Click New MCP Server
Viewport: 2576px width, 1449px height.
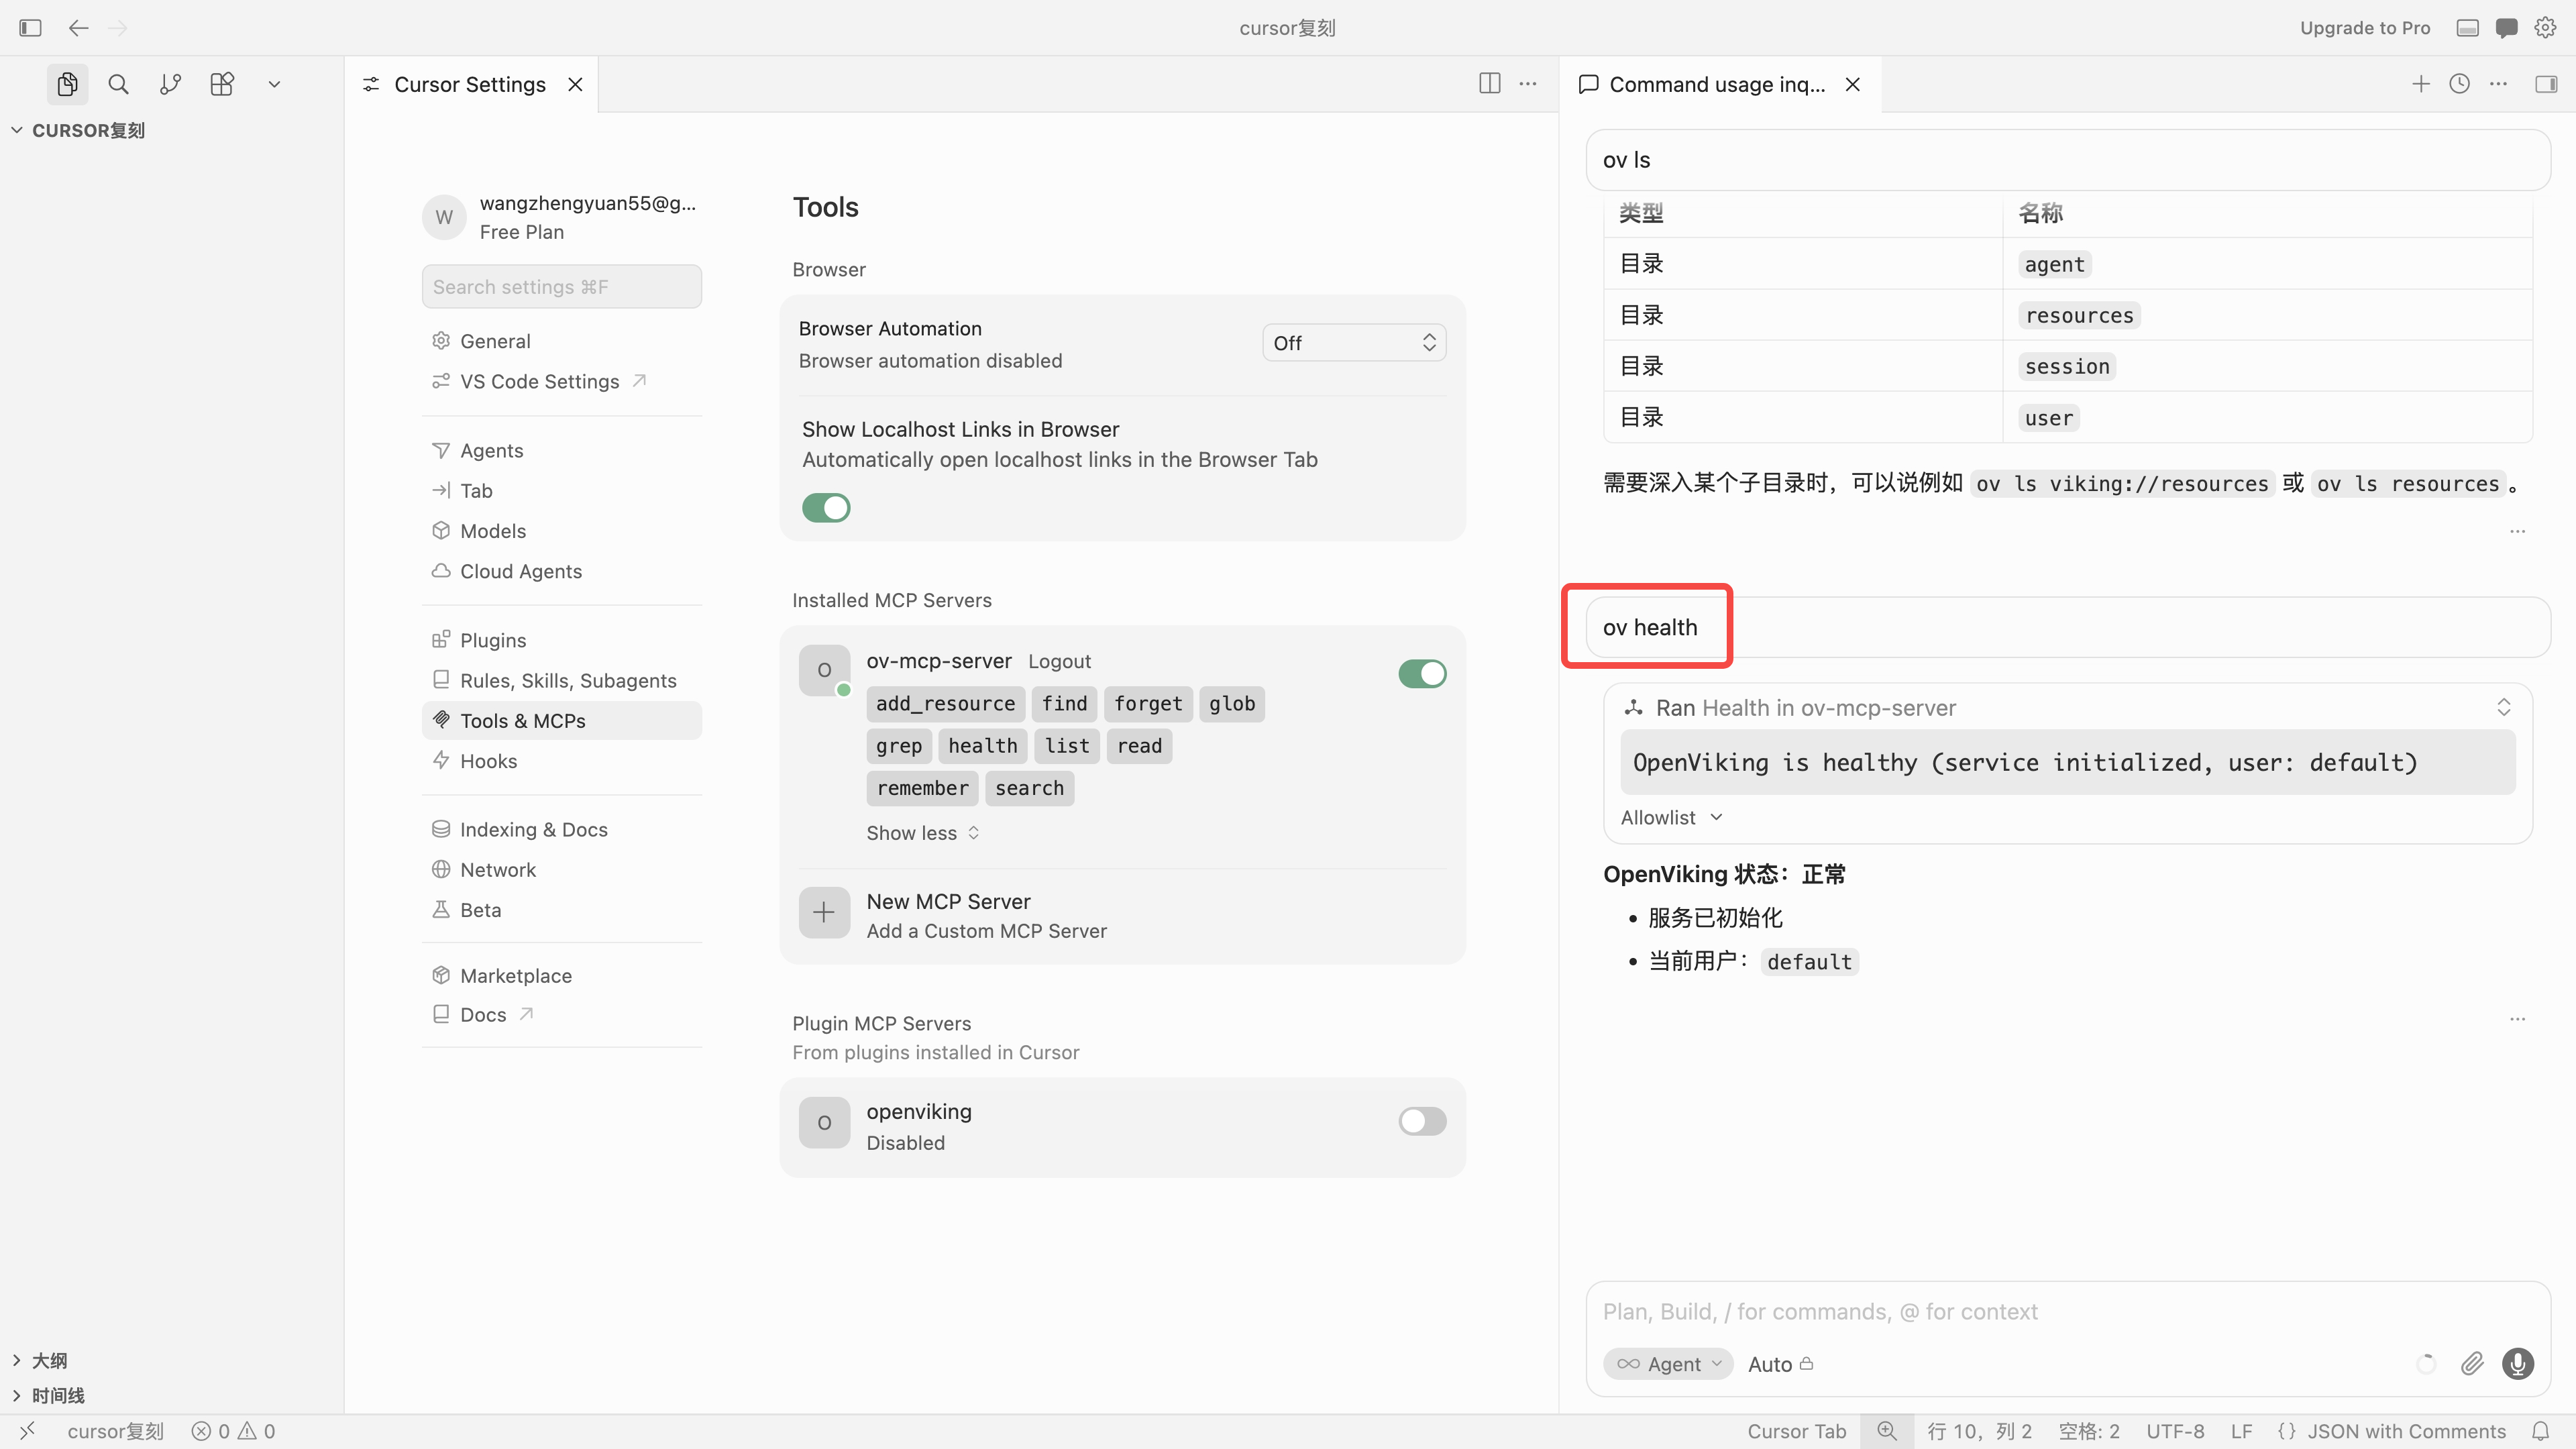click(1122, 915)
